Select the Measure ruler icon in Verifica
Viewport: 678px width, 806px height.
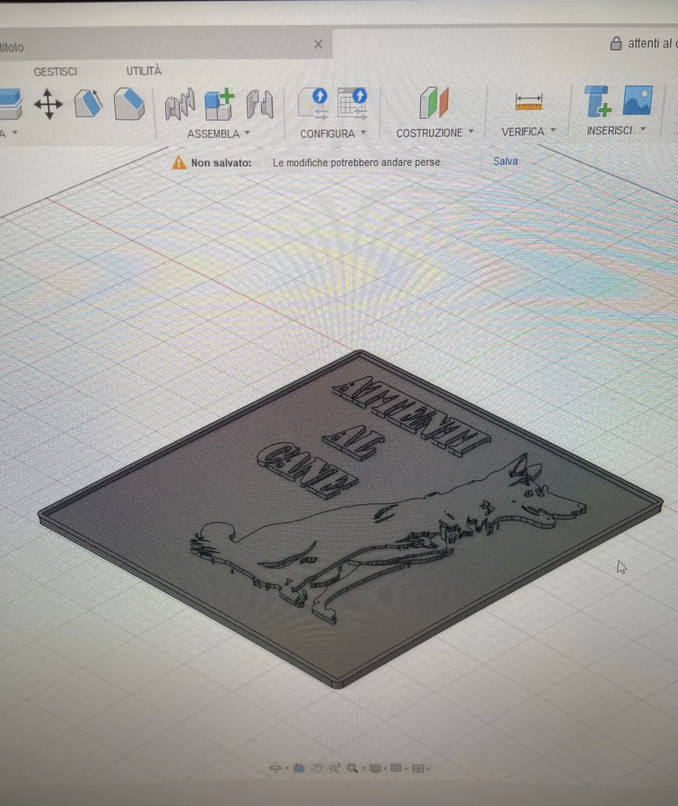529,102
